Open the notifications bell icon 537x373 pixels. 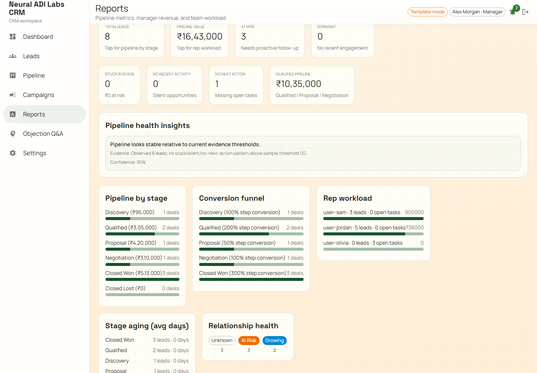point(513,12)
